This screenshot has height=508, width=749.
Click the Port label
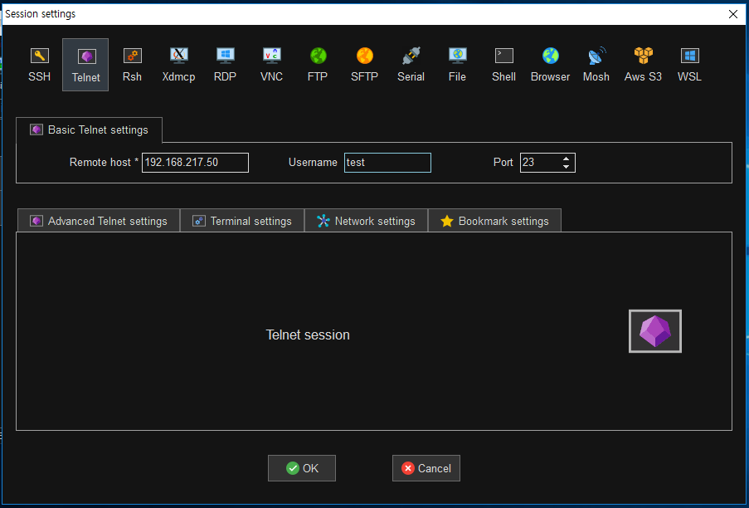[503, 163]
